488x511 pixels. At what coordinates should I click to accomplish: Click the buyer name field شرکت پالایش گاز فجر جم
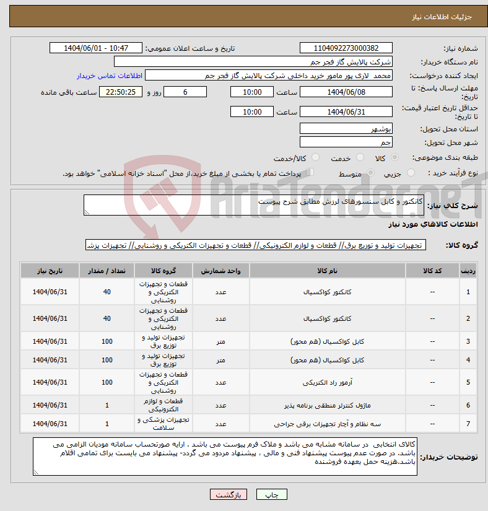pos(253,61)
